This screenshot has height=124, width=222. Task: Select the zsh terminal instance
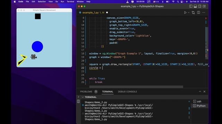click(x=199, y=101)
